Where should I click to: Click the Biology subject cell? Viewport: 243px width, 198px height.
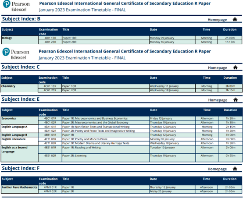(x=20, y=40)
